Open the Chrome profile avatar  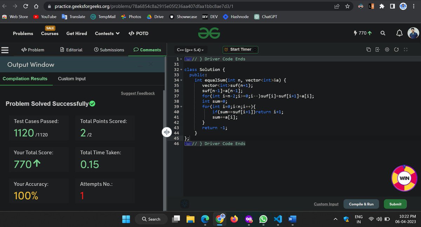tap(403, 6)
